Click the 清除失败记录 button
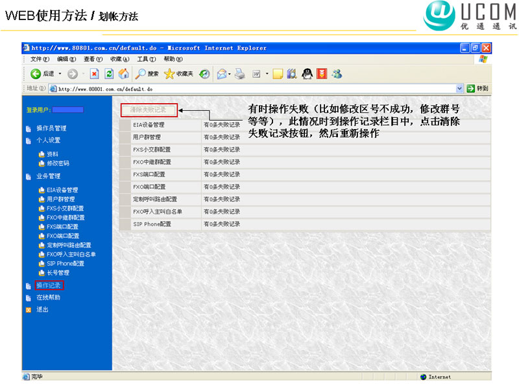Image resolution: width=519 pixels, height=389 pixels. (149, 110)
